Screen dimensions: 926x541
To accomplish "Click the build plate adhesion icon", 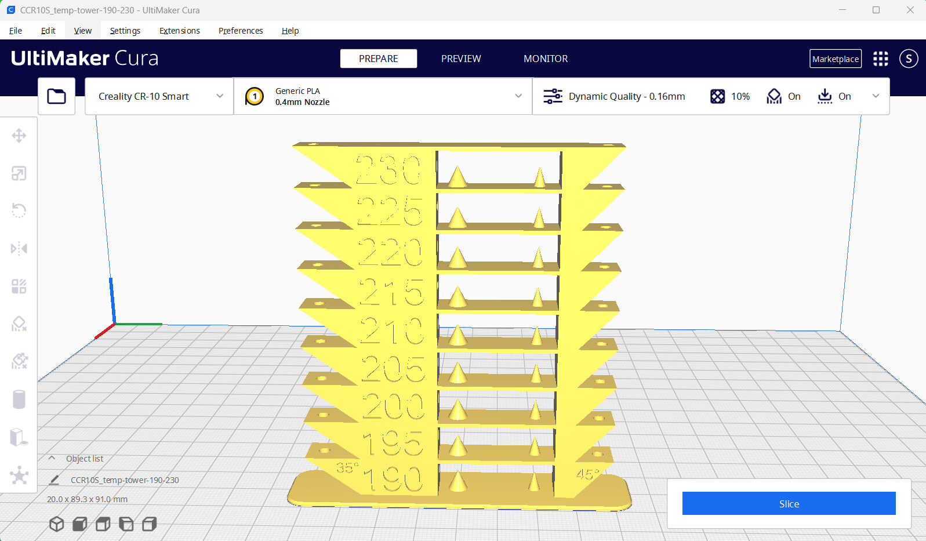I will [x=825, y=96].
